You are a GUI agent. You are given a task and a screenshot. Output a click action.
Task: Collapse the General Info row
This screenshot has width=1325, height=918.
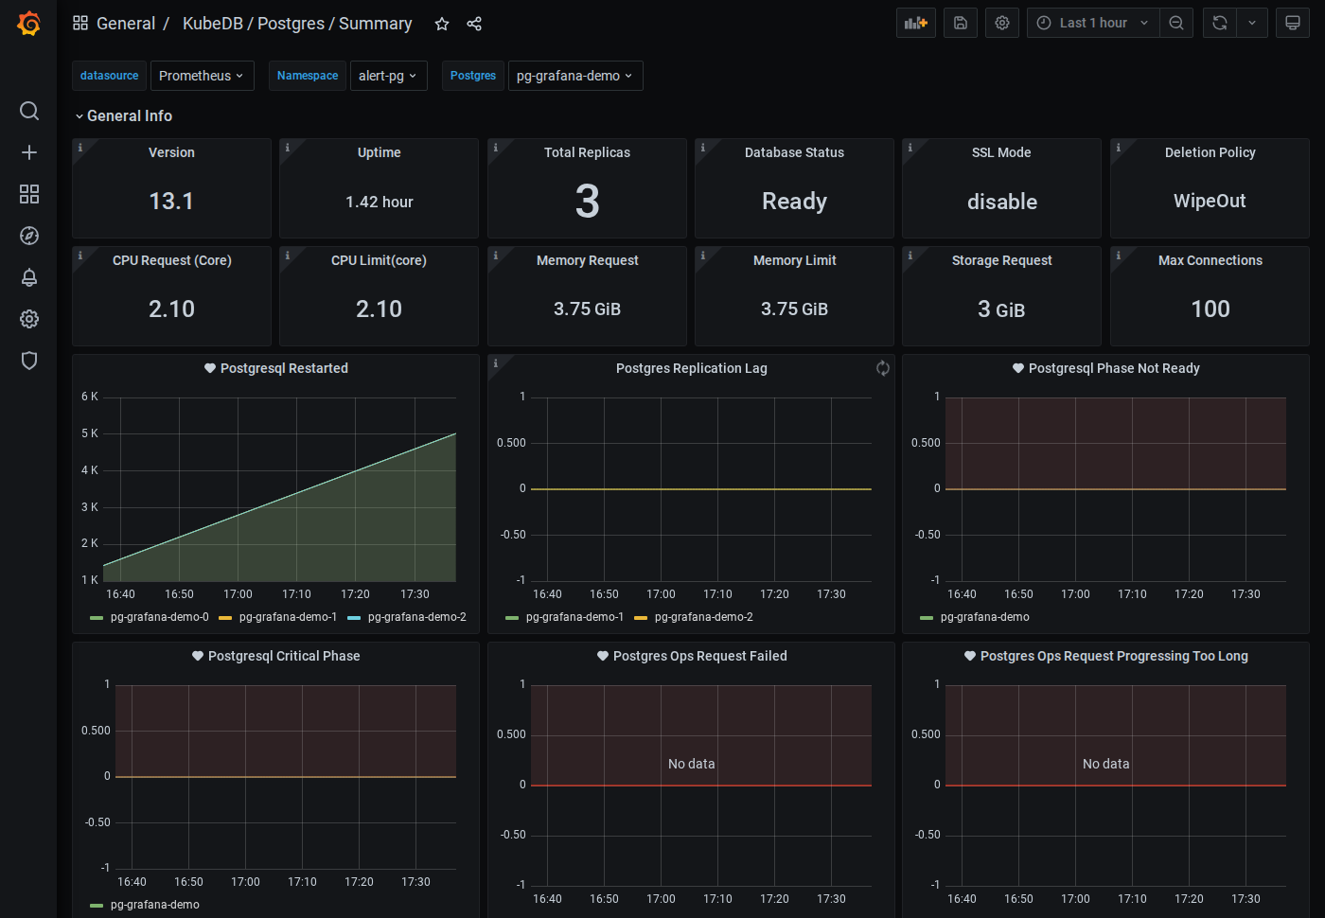(x=123, y=115)
